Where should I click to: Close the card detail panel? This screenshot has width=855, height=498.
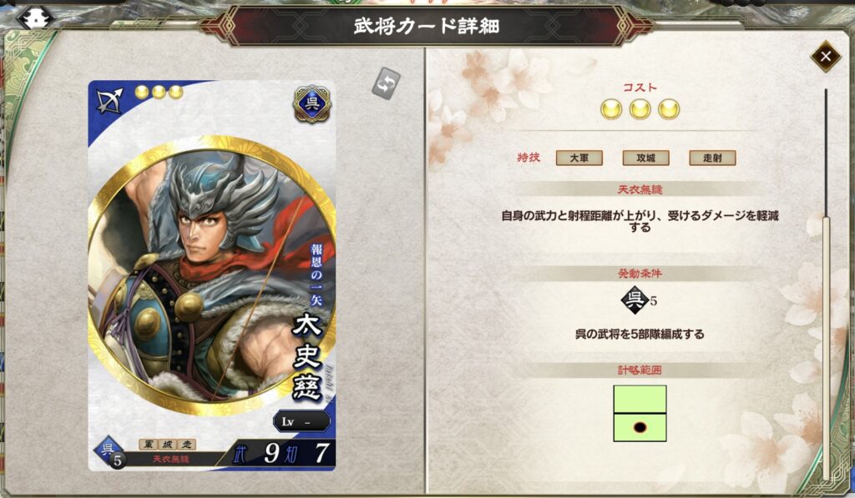pos(826,56)
